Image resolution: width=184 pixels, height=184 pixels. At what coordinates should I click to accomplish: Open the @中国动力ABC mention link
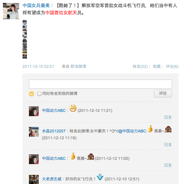point(133,131)
